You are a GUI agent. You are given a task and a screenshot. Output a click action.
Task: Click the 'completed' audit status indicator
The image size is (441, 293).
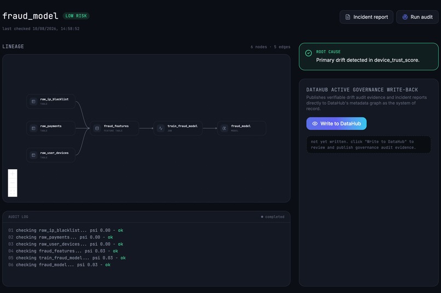click(x=272, y=217)
